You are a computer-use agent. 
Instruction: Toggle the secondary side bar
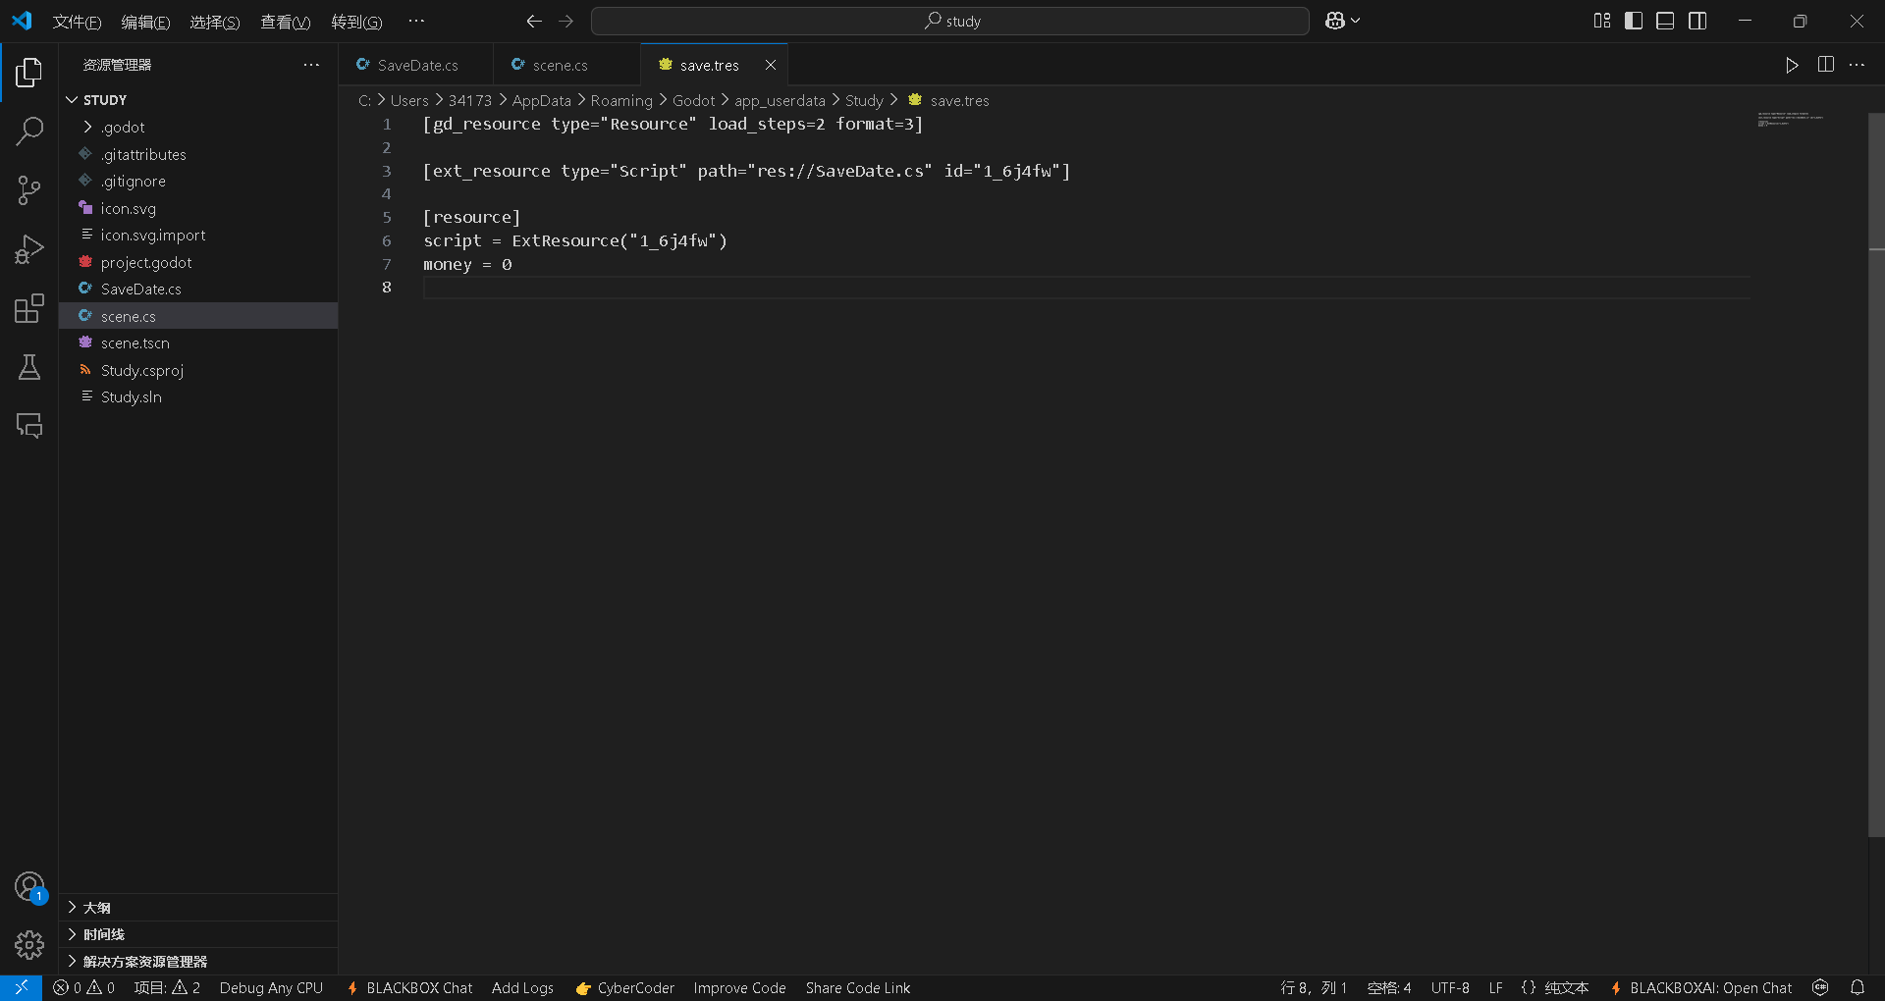click(1697, 21)
